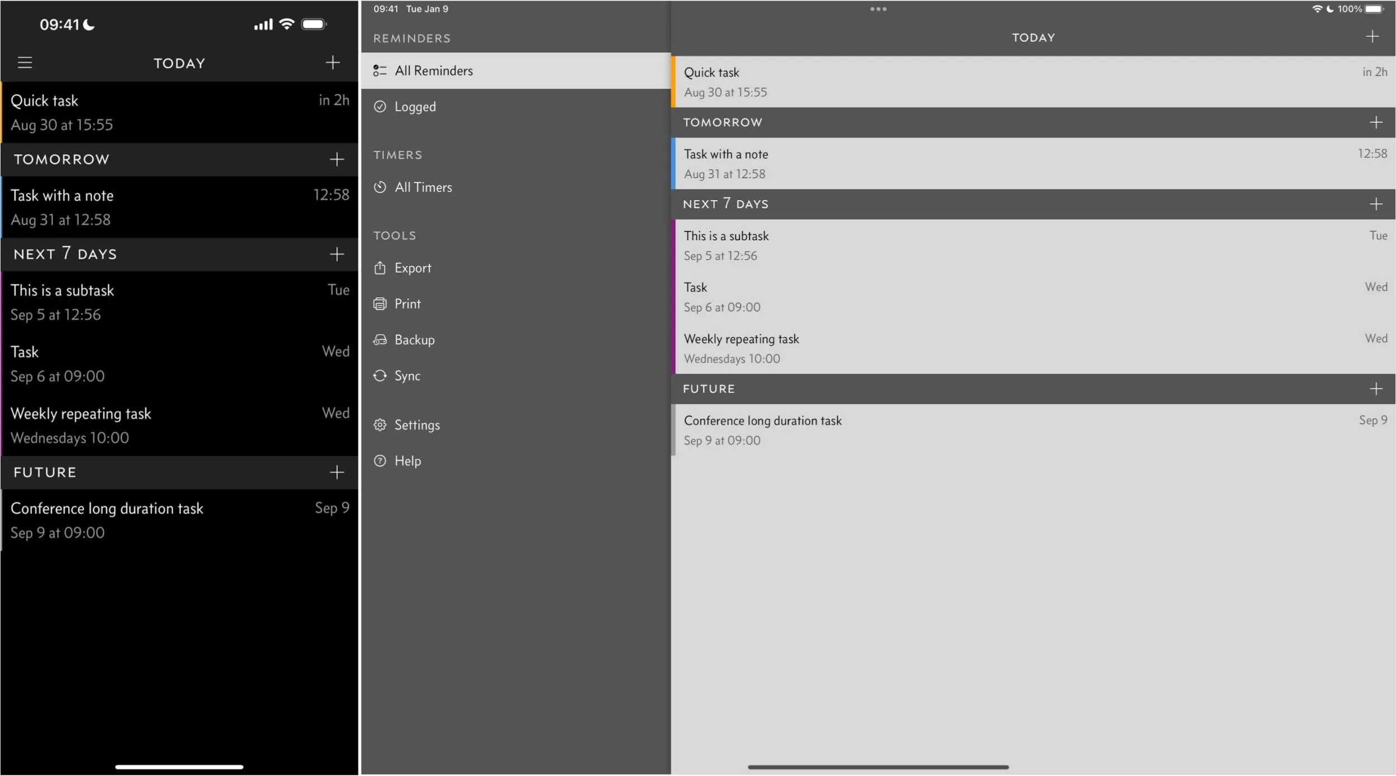1396x776 pixels.
Task: Tap the three-dot multitasking indicator on tablet
Action: pos(878,9)
